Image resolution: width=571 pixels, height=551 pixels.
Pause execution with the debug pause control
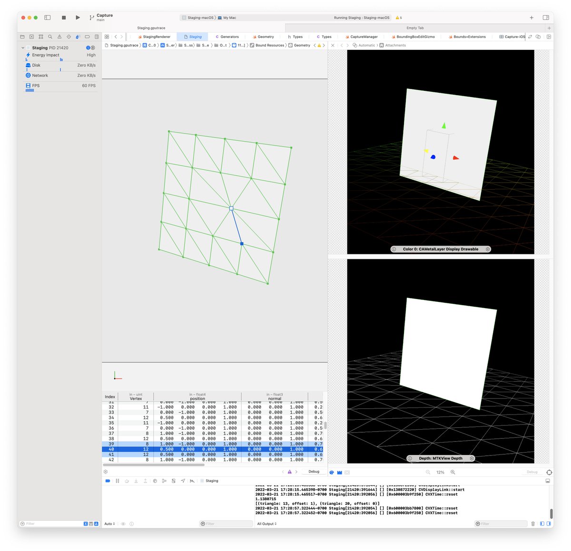click(118, 481)
